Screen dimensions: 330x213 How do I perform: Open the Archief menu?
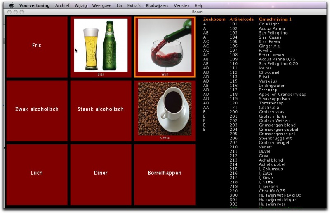coord(62,6)
